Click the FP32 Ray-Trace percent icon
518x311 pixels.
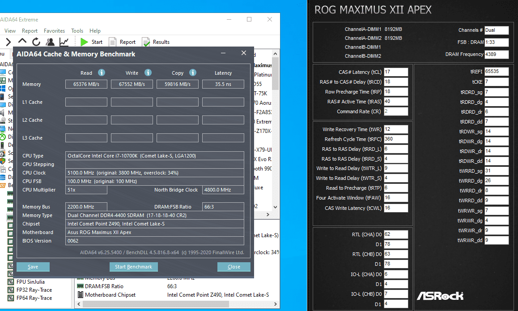click(x=11, y=290)
